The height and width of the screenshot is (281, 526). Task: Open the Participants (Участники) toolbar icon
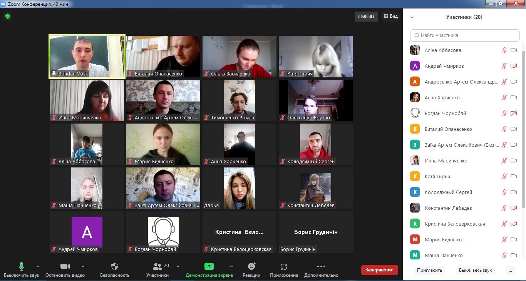[x=157, y=266]
